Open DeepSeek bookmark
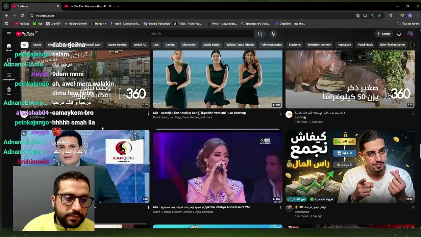 click(x=290, y=24)
